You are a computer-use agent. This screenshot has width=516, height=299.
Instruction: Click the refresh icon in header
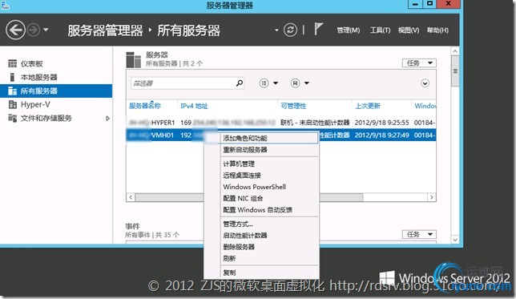(x=290, y=30)
